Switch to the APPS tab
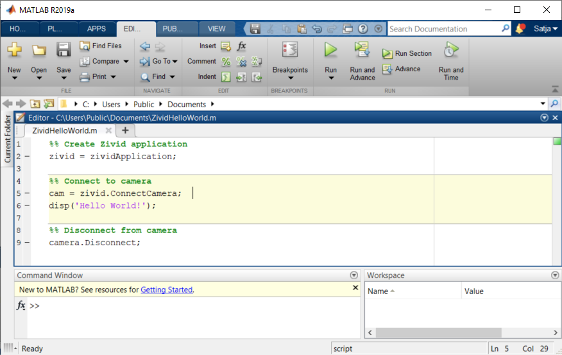The width and height of the screenshot is (562, 355). click(96, 29)
